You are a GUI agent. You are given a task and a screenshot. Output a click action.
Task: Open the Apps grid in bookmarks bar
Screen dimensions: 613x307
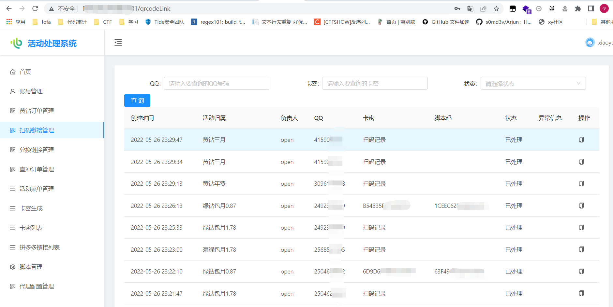16,22
